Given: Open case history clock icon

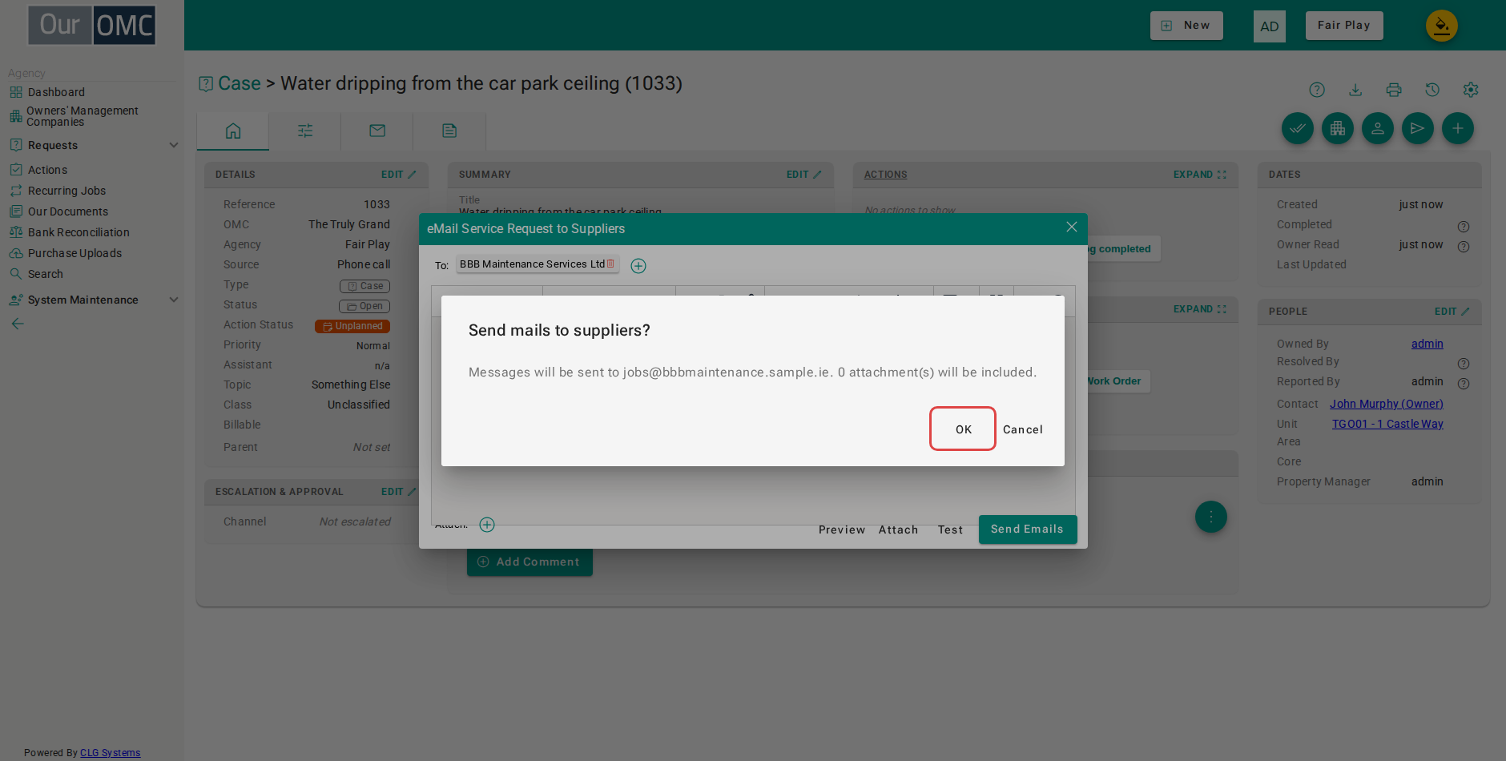Looking at the screenshot, I should click(1432, 90).
